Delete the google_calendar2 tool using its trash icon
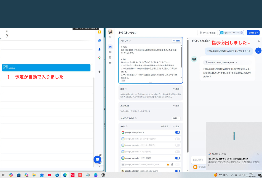This screenshot has width=262, height=179. click(x=172, y=164)
